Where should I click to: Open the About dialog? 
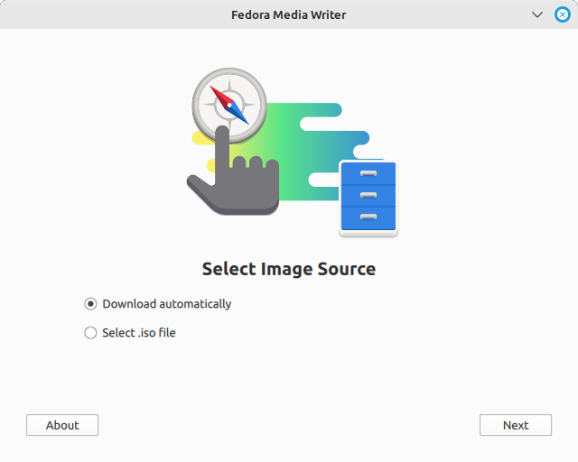click(62, 425)
